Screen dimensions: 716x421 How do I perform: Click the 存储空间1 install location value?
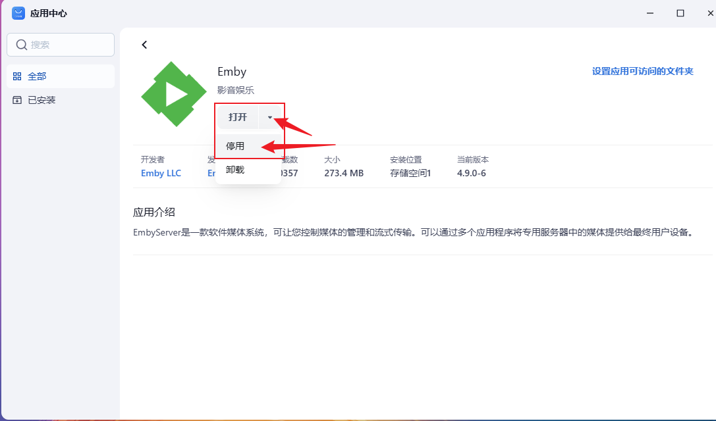pyautogui.click(x=410, y=173)
